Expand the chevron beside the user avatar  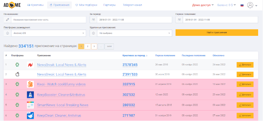click(x=256, y=6)
